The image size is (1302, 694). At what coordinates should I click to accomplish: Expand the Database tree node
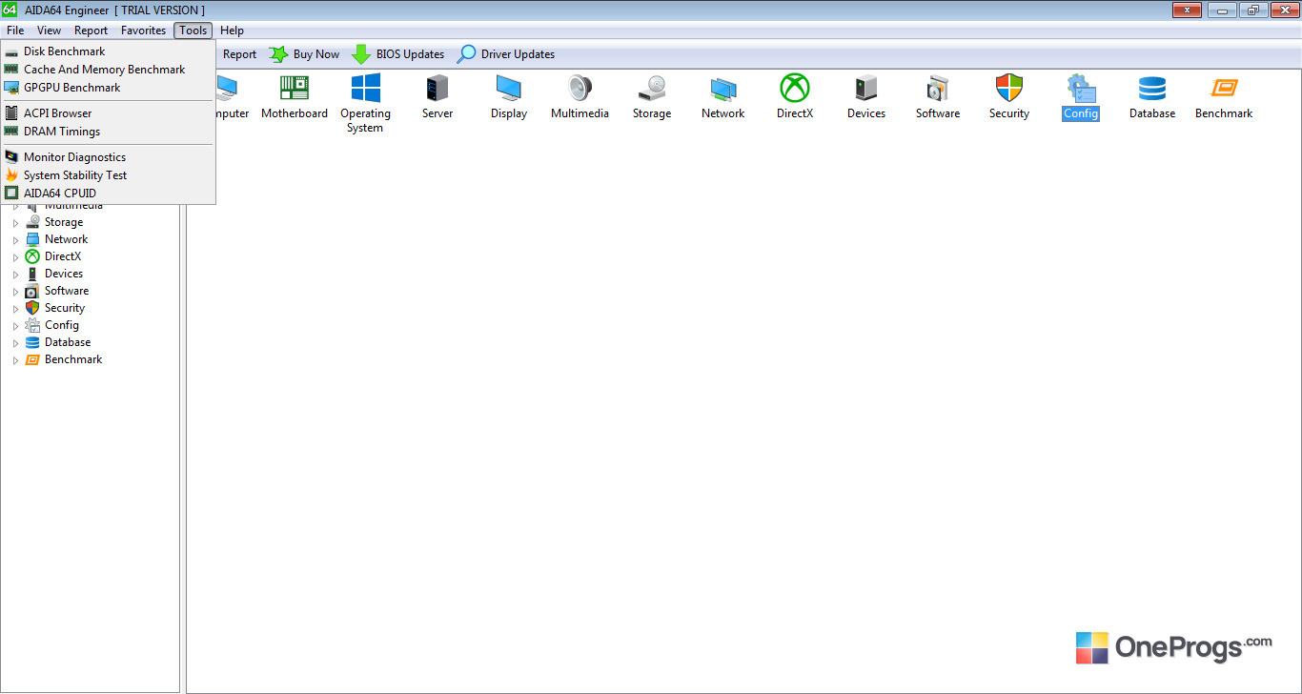(15, 343)
